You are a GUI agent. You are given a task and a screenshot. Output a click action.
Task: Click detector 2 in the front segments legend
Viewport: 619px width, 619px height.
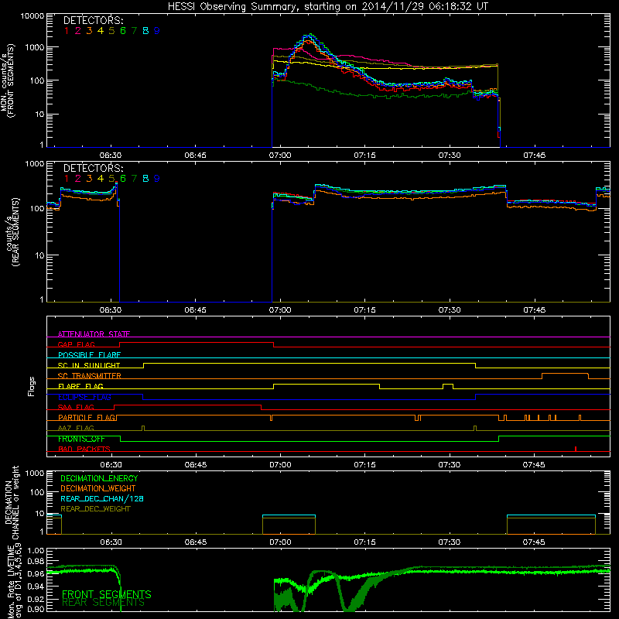click(78, 31)
